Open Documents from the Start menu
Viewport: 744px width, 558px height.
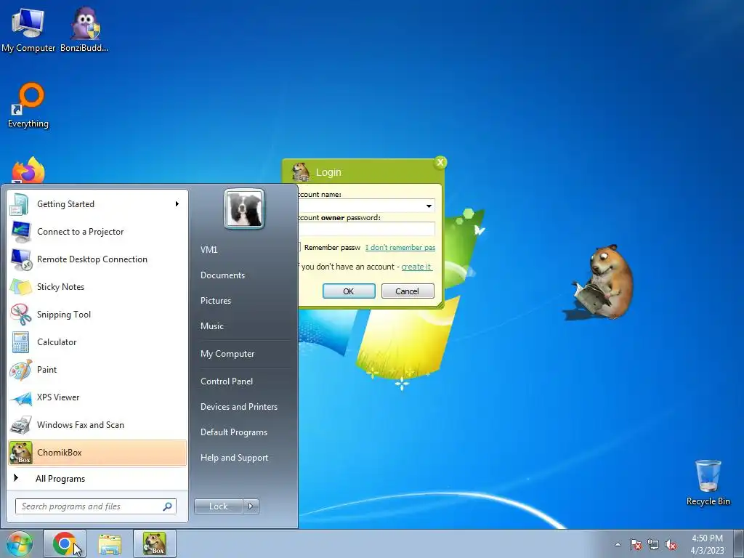pyautogui.click(x=222, y=275)
